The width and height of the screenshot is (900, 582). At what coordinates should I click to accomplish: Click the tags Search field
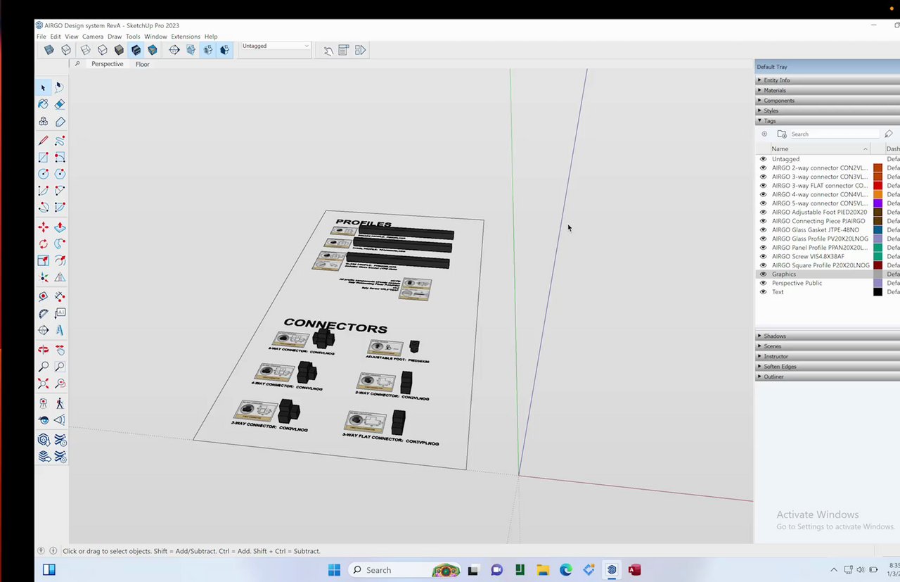[834, 134]
